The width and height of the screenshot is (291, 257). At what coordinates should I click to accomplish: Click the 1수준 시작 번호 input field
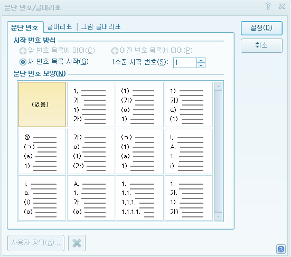pyautogui.click(x=185, y=63)
